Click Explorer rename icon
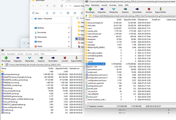The image size is (176, 120). click(x=68, y=13)
